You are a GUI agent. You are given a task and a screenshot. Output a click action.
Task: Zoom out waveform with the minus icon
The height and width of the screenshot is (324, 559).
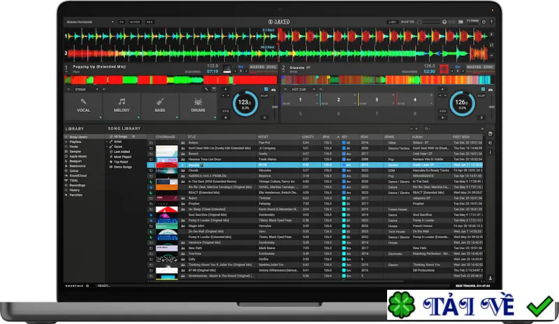[491, 56]
